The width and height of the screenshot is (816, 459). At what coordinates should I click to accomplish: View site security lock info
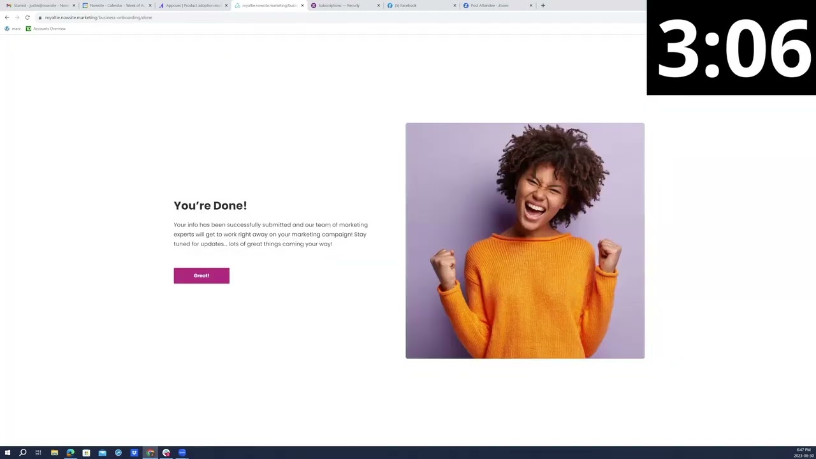[x=40, y=17]
